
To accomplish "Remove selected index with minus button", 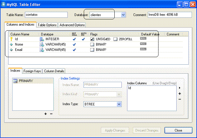I will click(x=51, y=114).
